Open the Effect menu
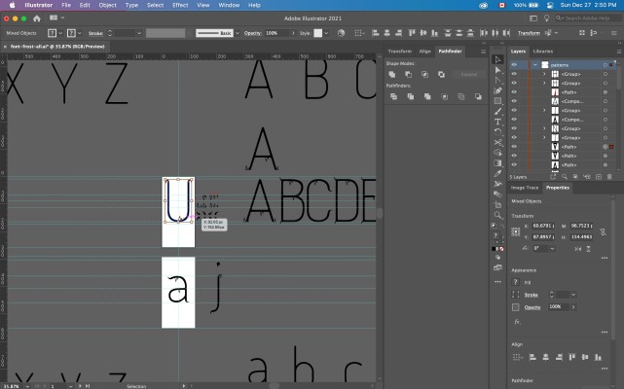The height and width of the screenshot is (389, 624). click(x=180, y=5)
